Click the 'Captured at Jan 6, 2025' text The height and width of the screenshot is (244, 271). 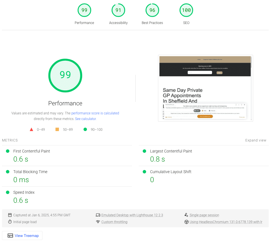coord(42,215)
